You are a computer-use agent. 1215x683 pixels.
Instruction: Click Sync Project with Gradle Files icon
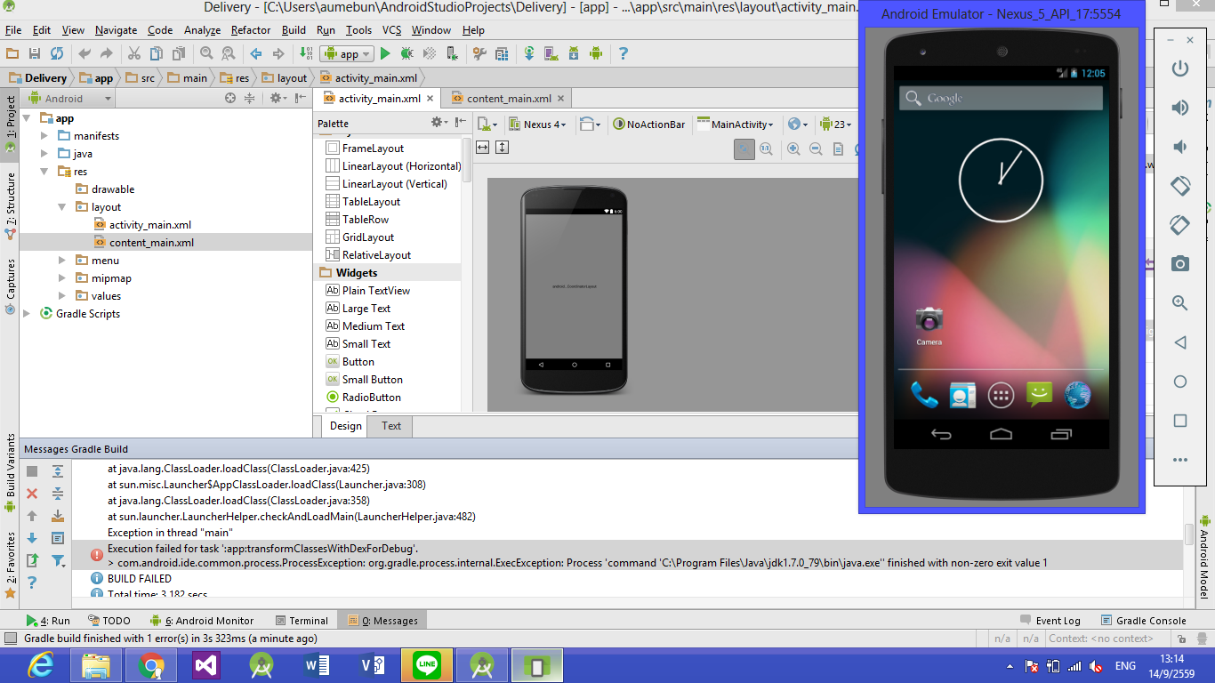(529, 53)
